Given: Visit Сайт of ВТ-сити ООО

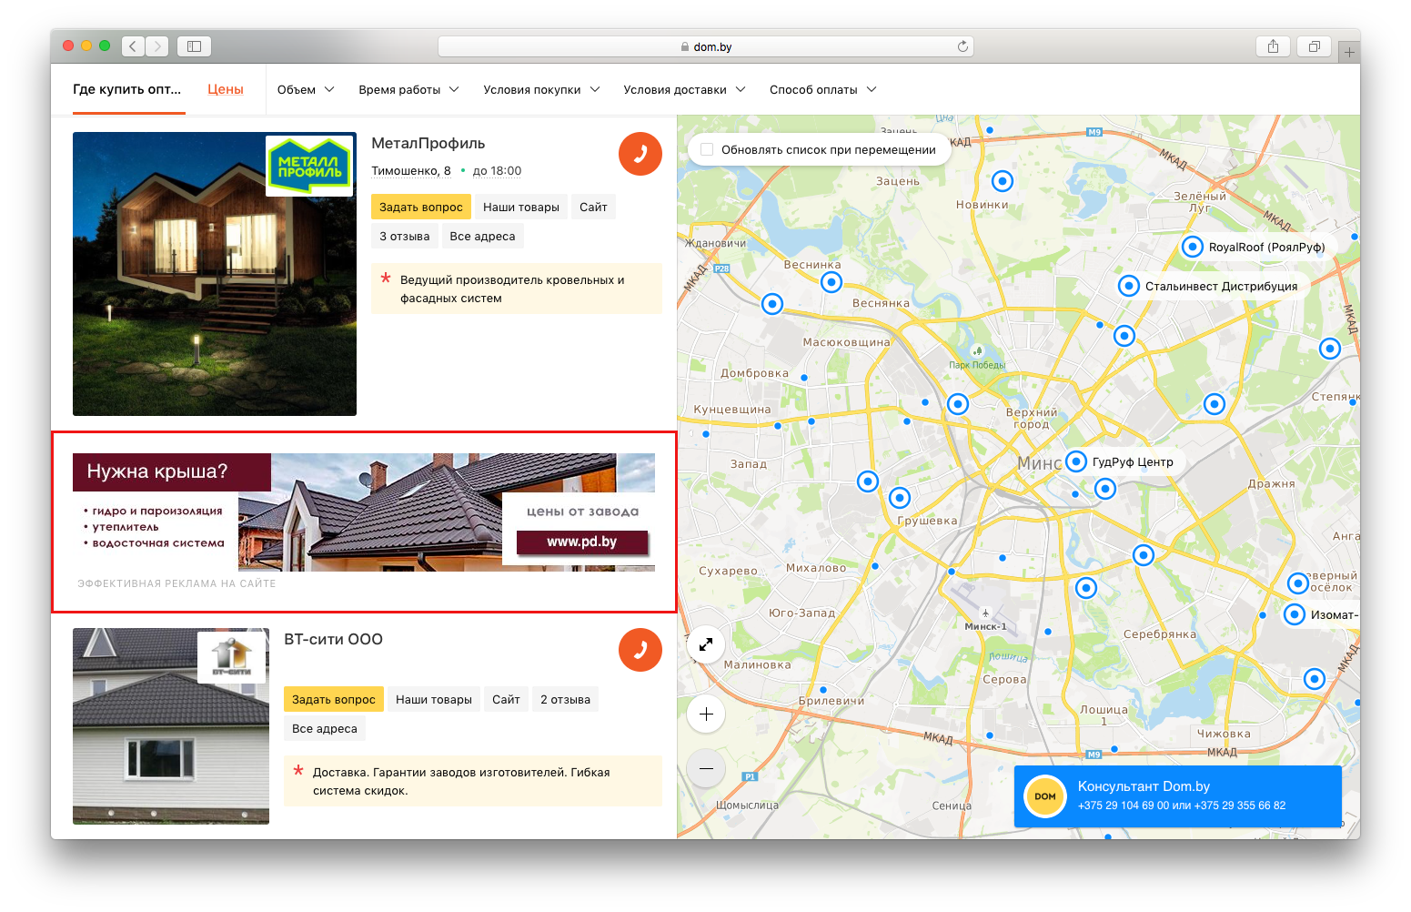Looking at the screenshot, I should point(506,700).
